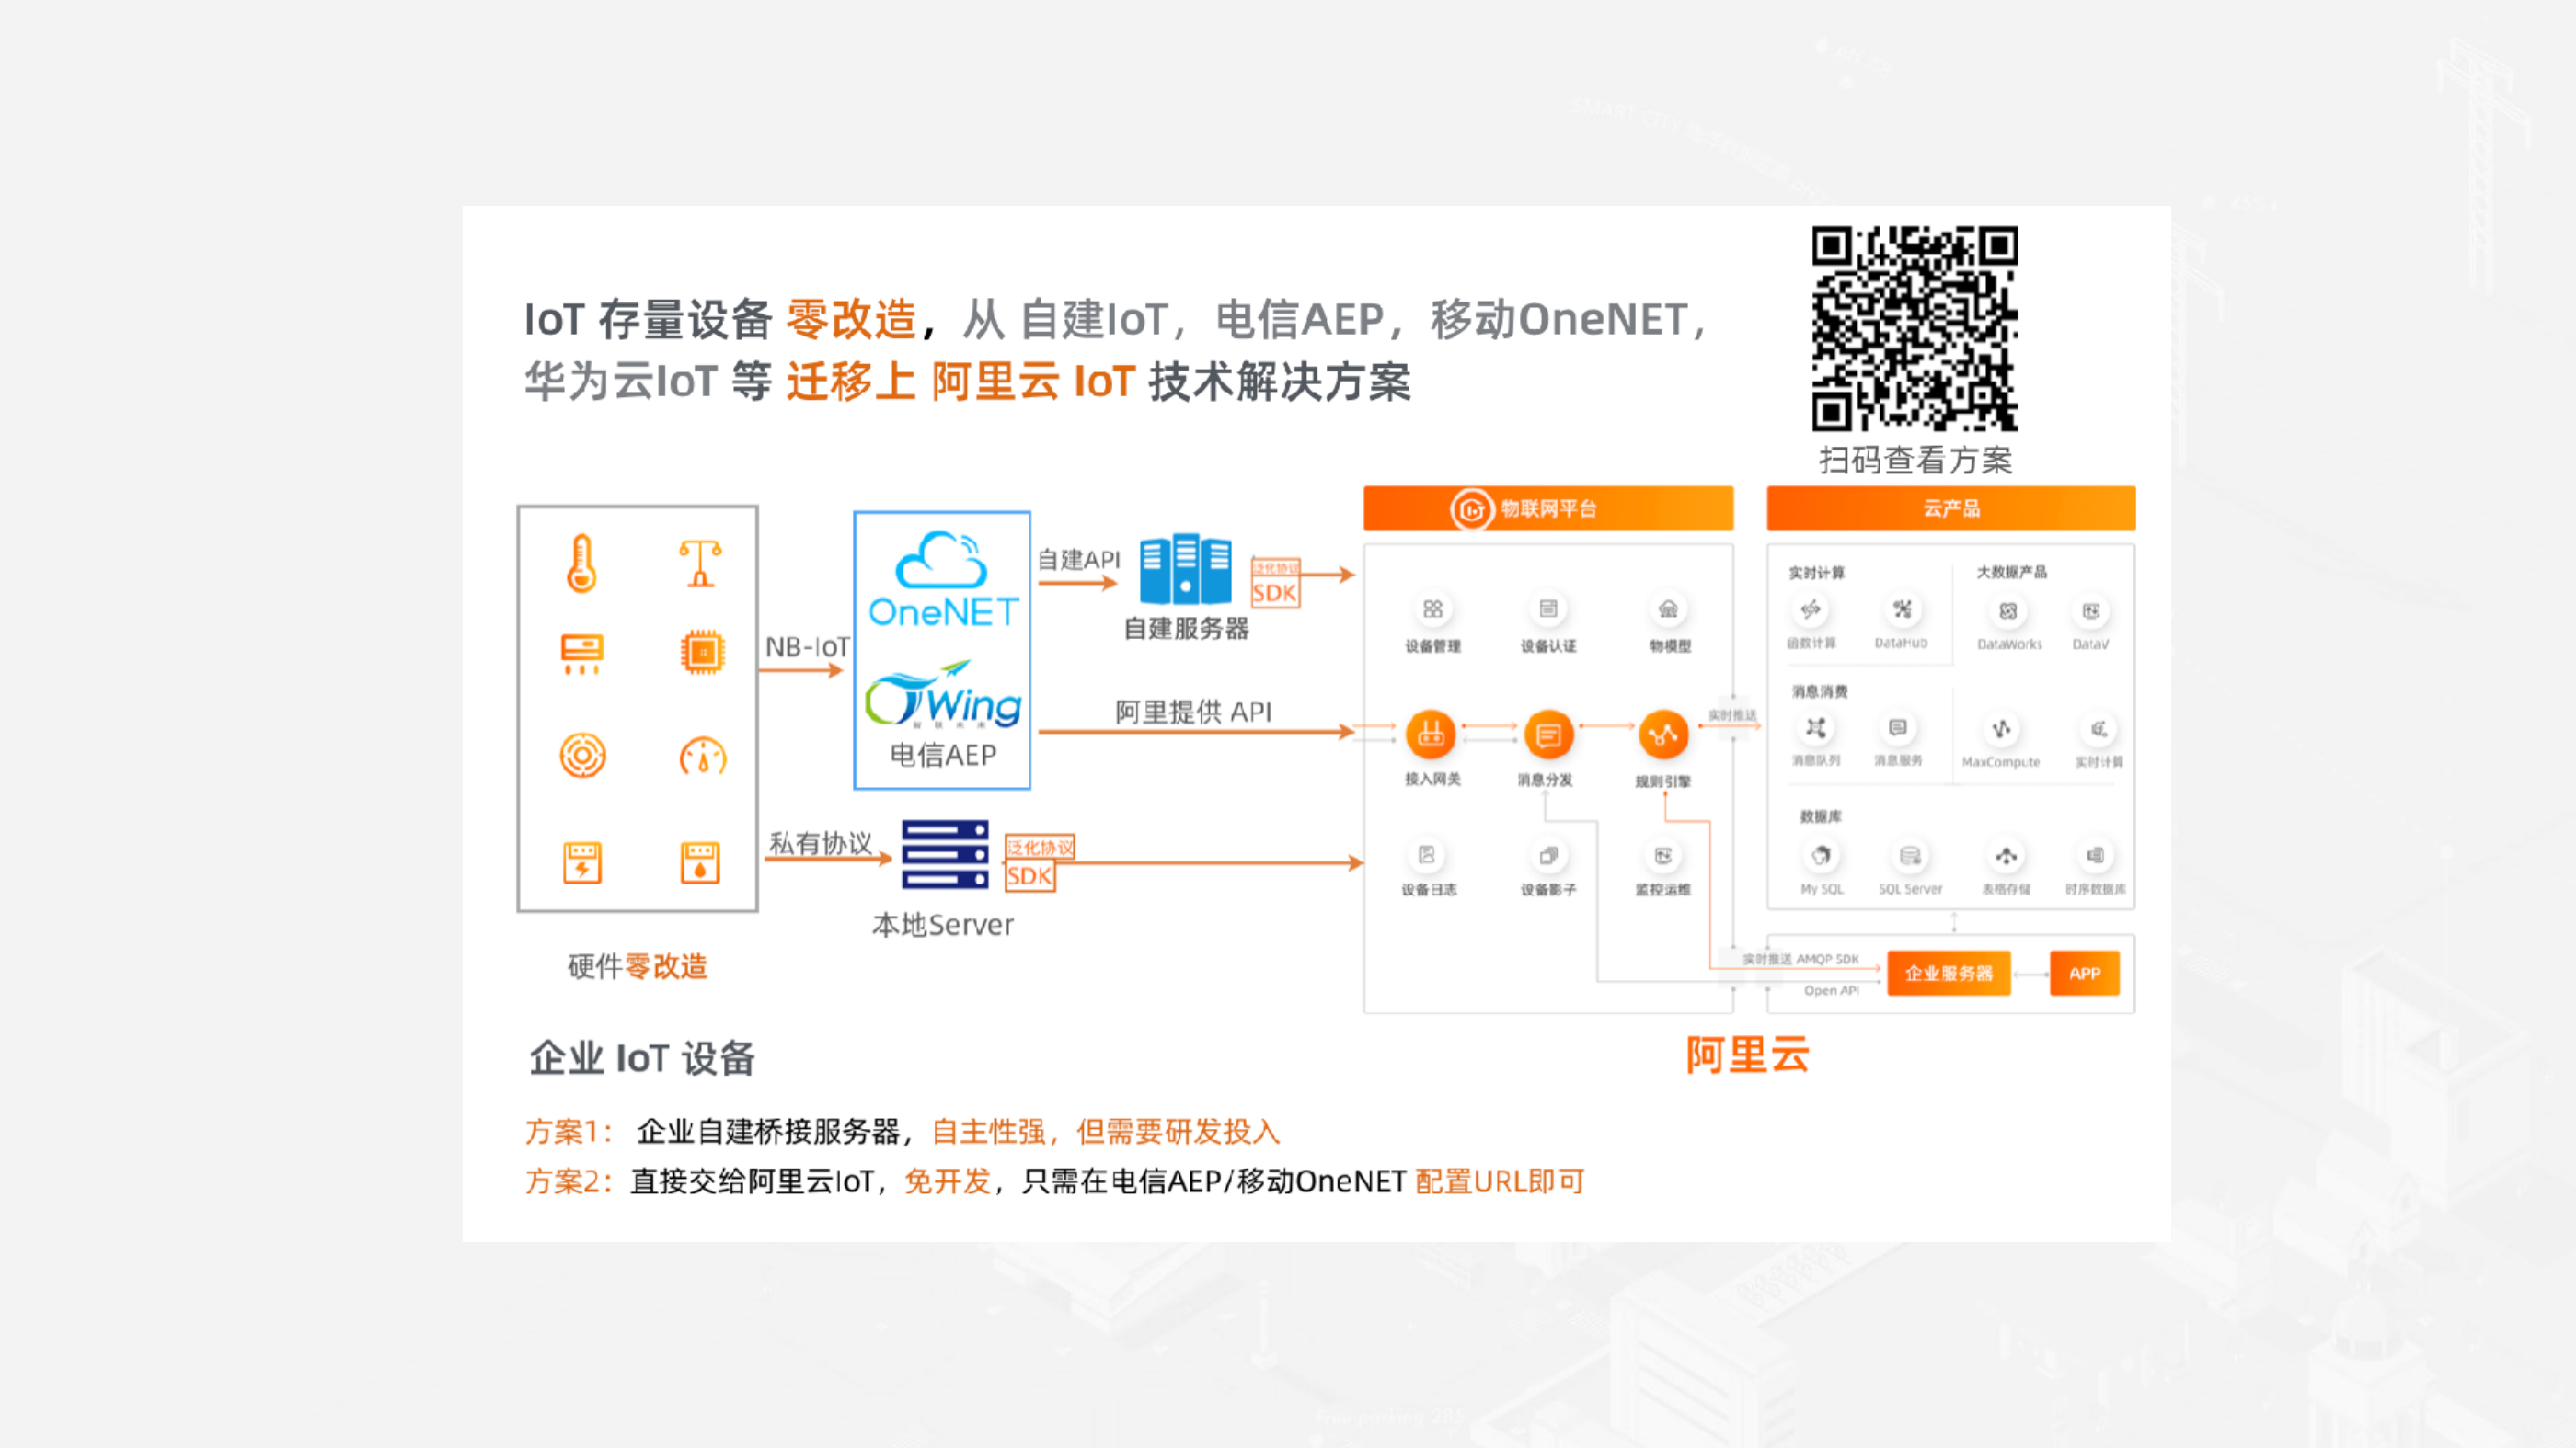
Task: Click the orange 企业服务器 button
Action: pyautogui.click(x=1949, y=974)
